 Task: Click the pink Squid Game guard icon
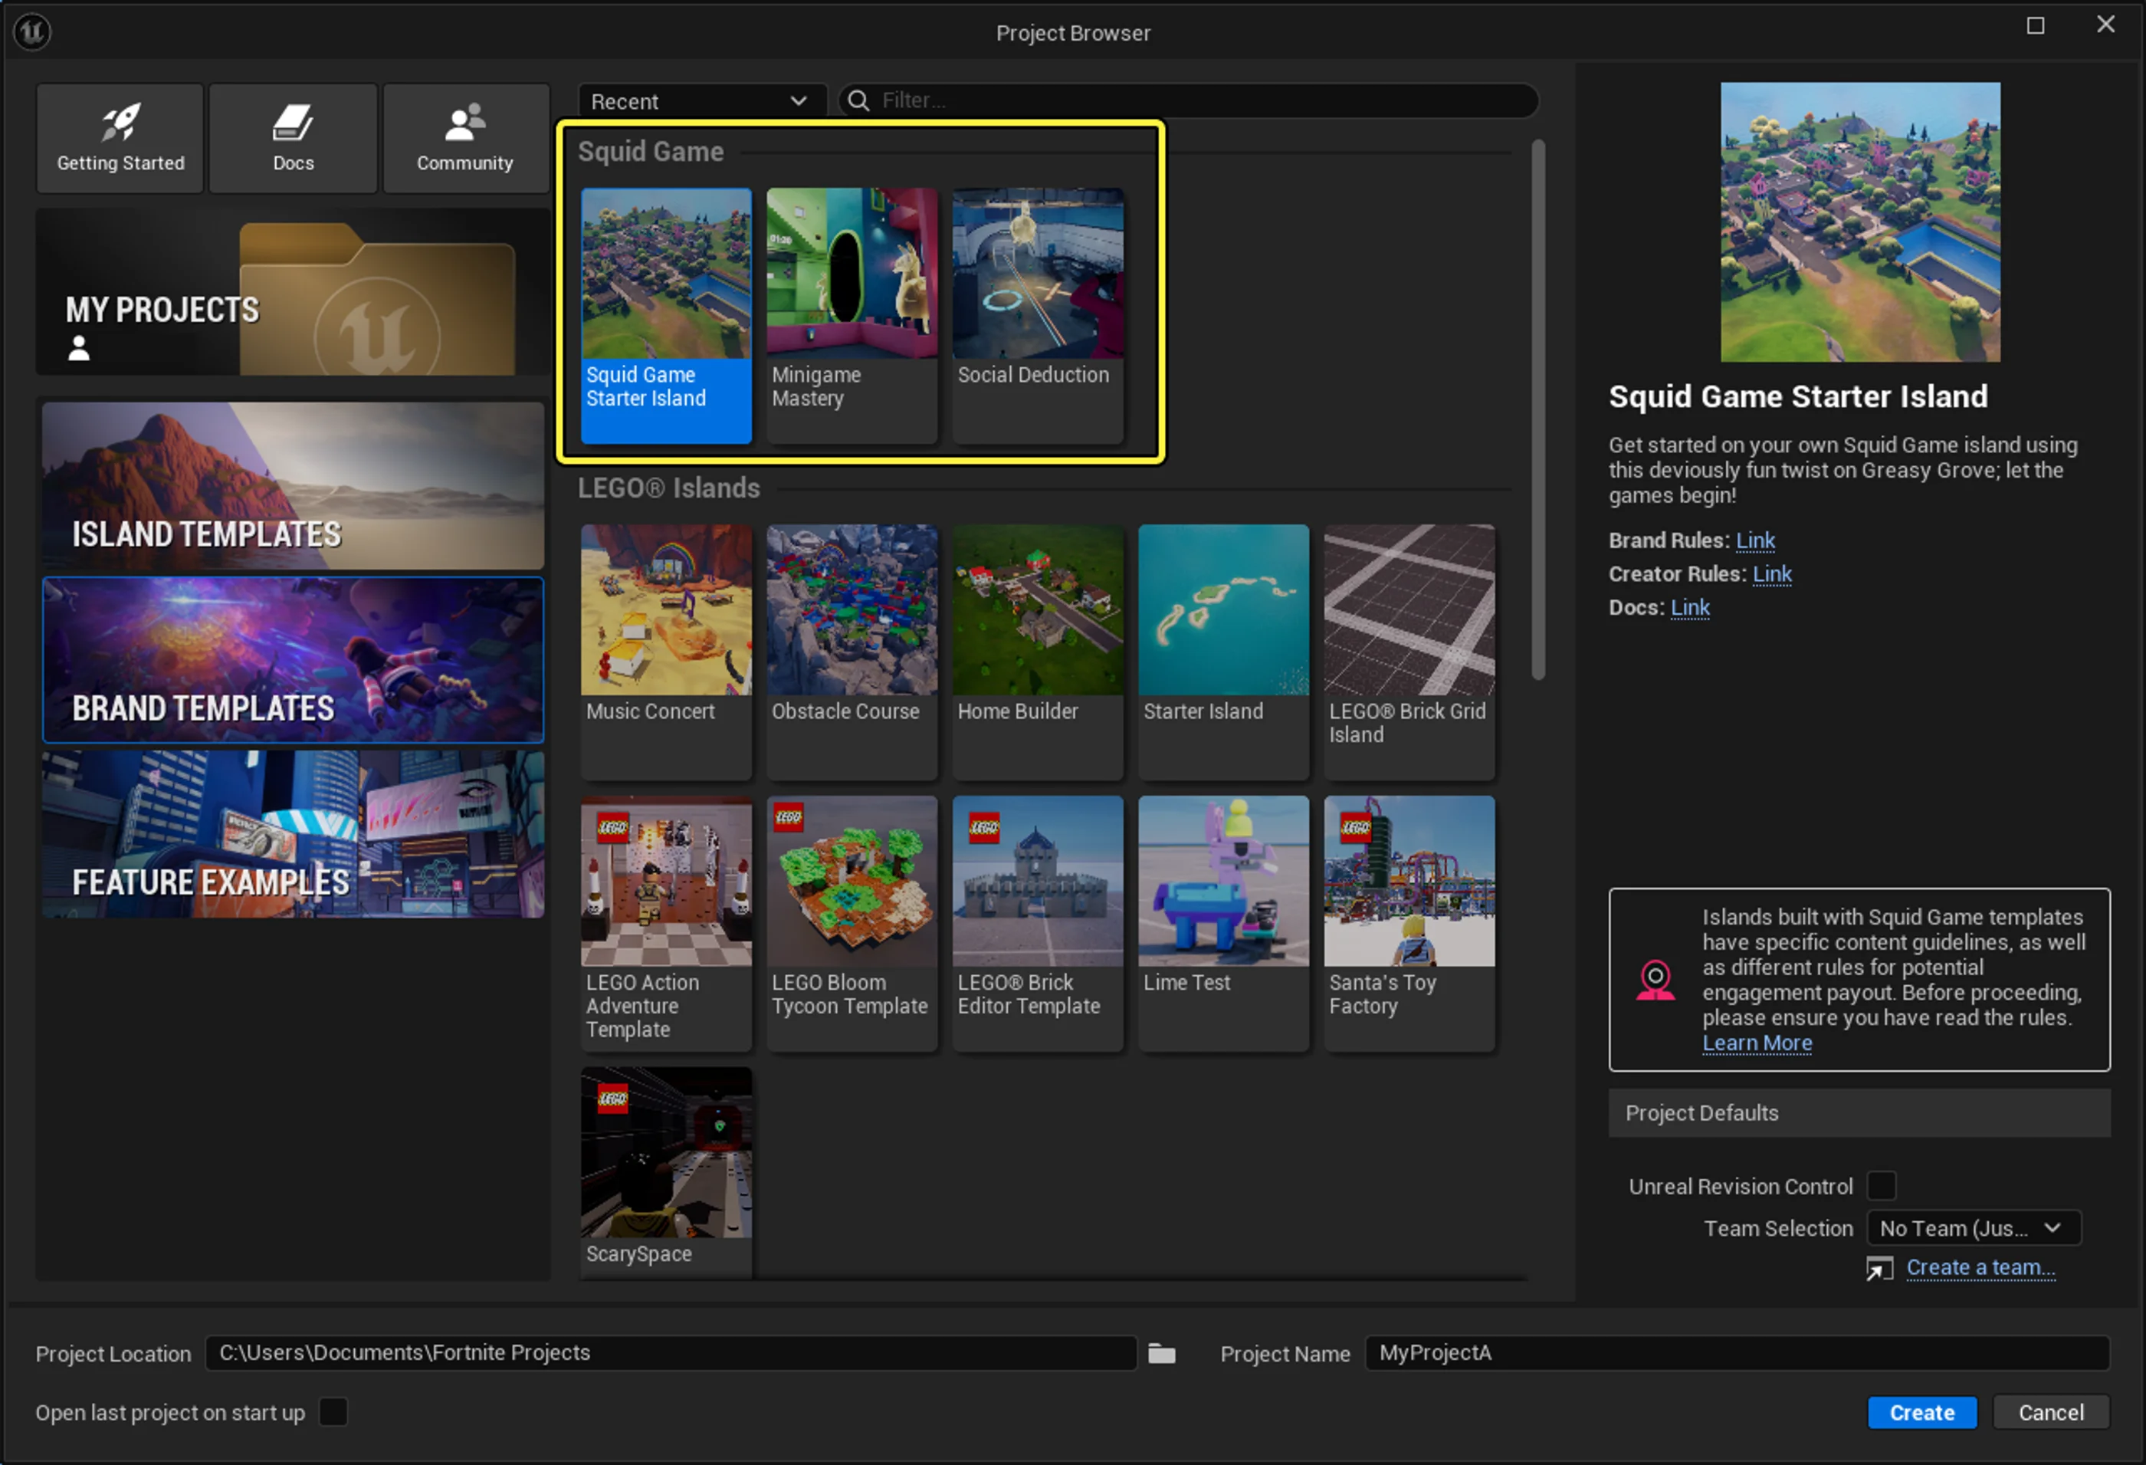click(1655, 980)
